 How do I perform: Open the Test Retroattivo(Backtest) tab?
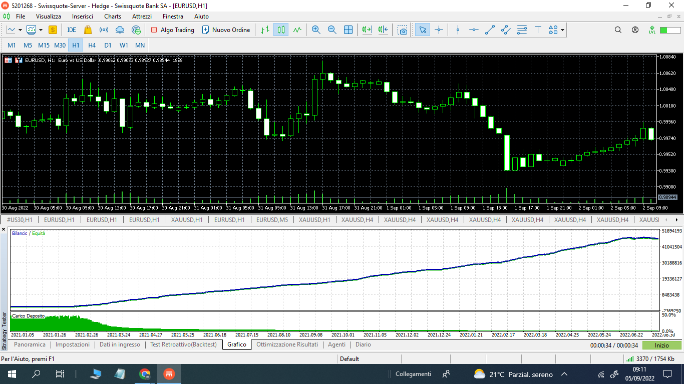[x=183, y=344]
